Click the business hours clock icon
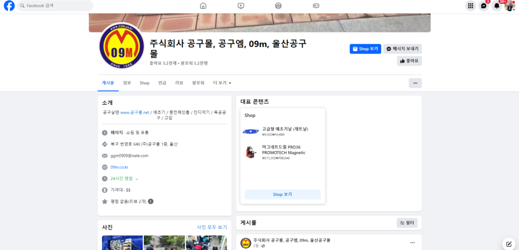Image resolution: width=519 pixels, height=250 pixels. point(104,179)
